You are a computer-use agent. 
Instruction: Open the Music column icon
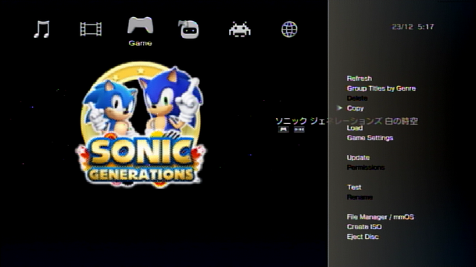pyautogui.click(x=42, y=29)
